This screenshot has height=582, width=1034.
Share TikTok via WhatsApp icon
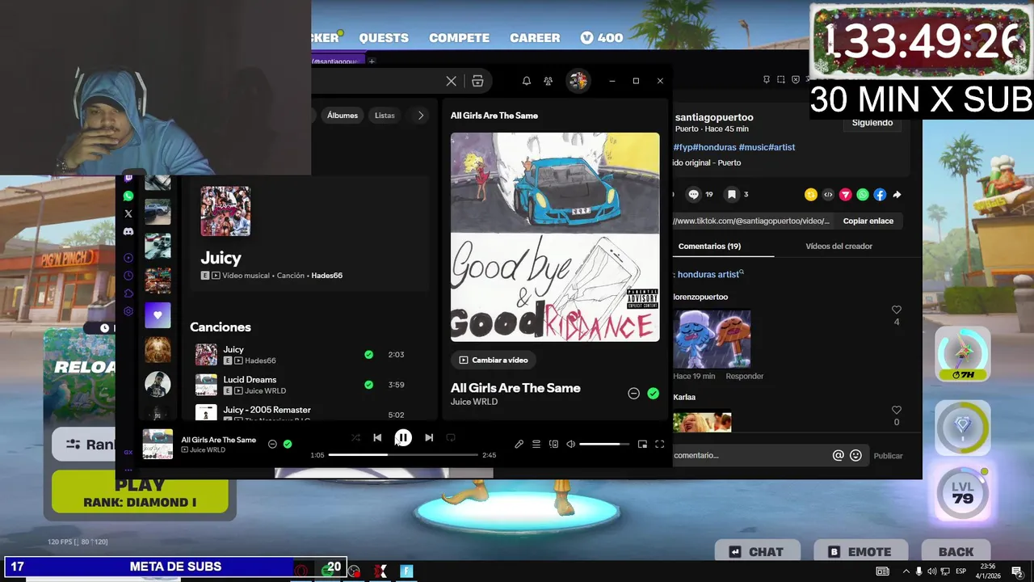point(863,195)
